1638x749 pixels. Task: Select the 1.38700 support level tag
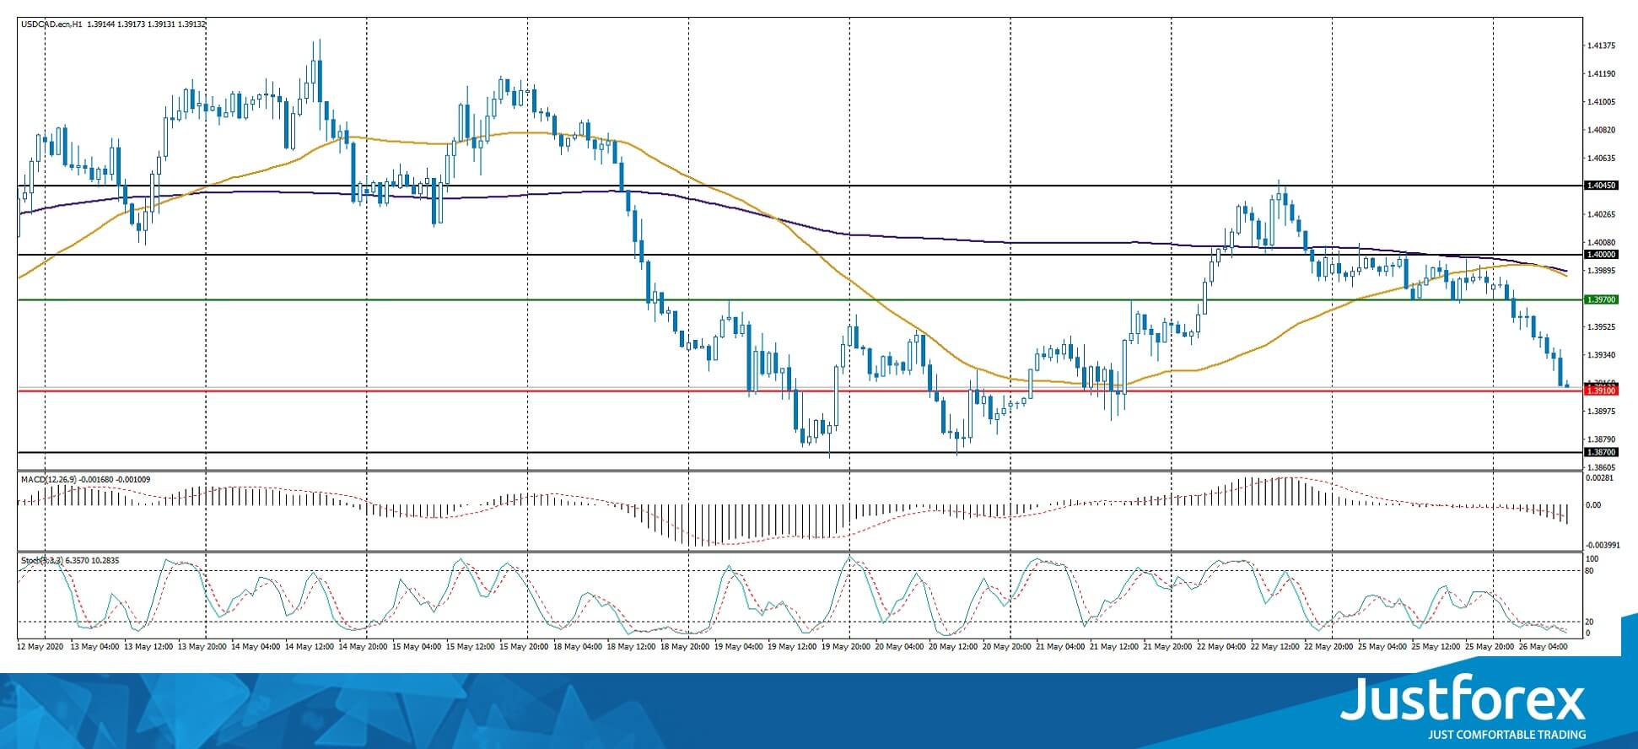(x=1601, y=452)
